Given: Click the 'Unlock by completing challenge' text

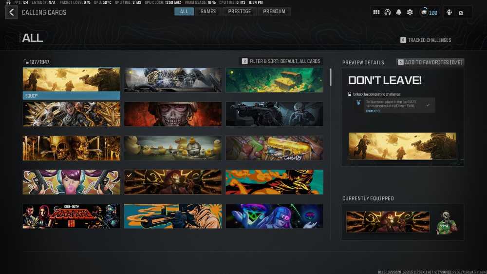Looking at the screenshot, I should click(x=377, y=94).
